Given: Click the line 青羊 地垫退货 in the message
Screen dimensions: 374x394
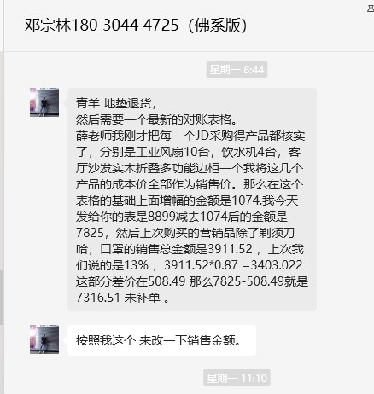Looking at the screenshot, I should point(116,103).
